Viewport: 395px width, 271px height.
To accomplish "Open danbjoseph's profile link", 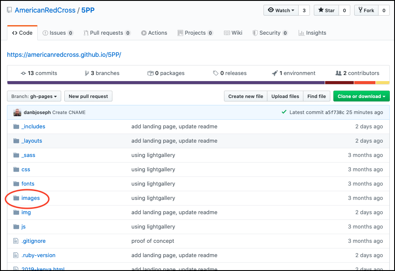I will click(x=37, y=112).
